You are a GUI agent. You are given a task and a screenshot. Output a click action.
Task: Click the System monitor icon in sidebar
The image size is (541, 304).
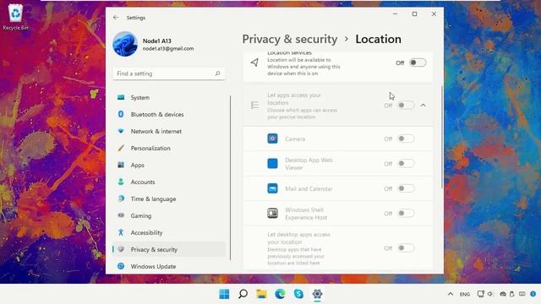[x=121, y=97]
